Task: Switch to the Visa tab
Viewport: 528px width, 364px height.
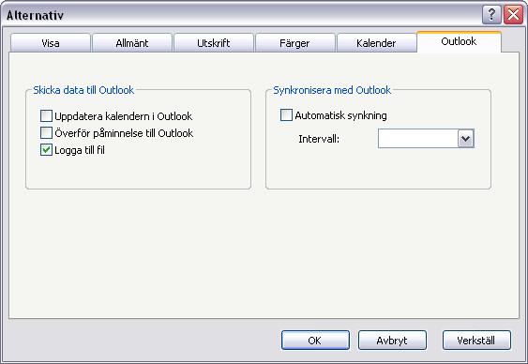Action: 51,43
